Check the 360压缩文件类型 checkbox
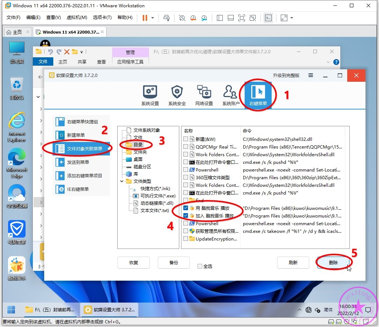Screen dimensions: 379x327 pyautogui.click(x=185, y=177)
